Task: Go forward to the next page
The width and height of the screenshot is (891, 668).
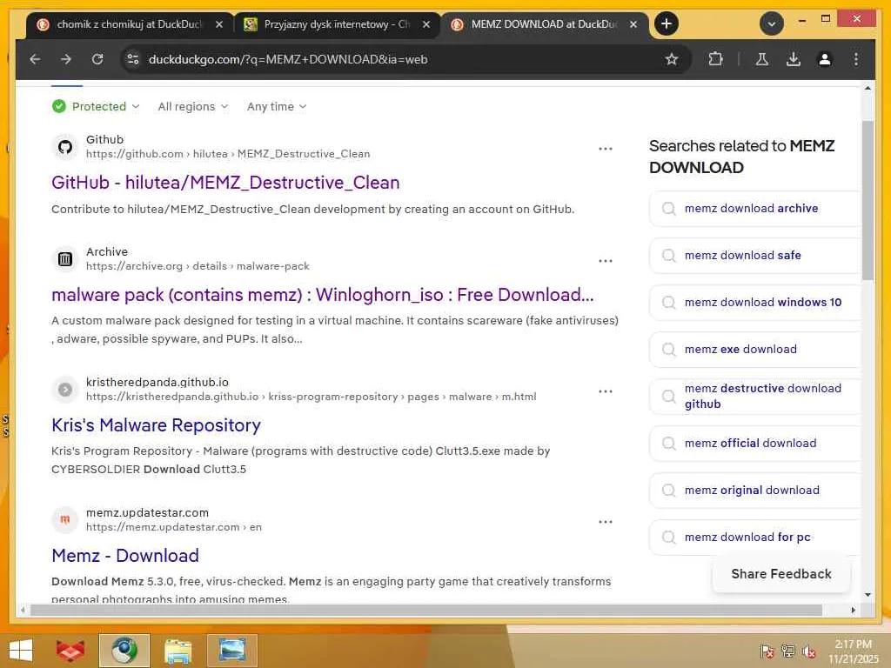Action: pyautogui.click(x=66, y=59)
